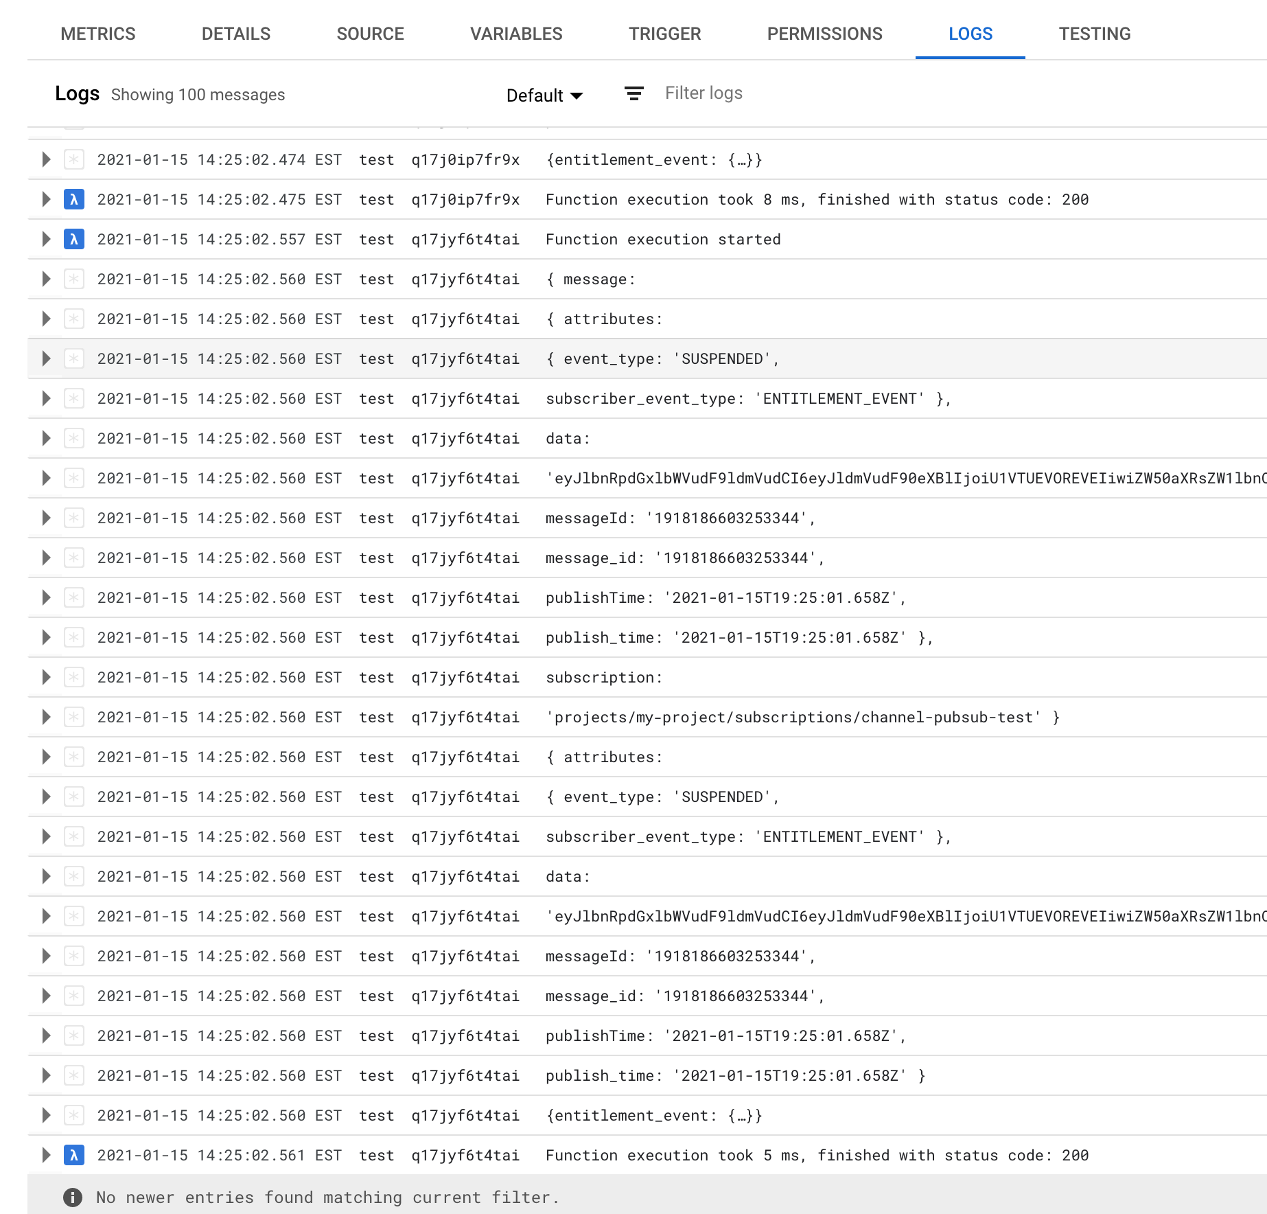Image resolution: width=1267 pixels, height=1214 pixels.
Task: Switch to the METRICS tab
Action: (x=97, y=33)
